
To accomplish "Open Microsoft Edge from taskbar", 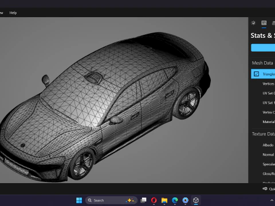I will pyautogui.click(x=175, y=200).
